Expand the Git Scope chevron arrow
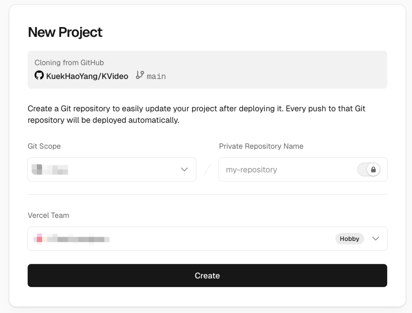 [184, 169]
